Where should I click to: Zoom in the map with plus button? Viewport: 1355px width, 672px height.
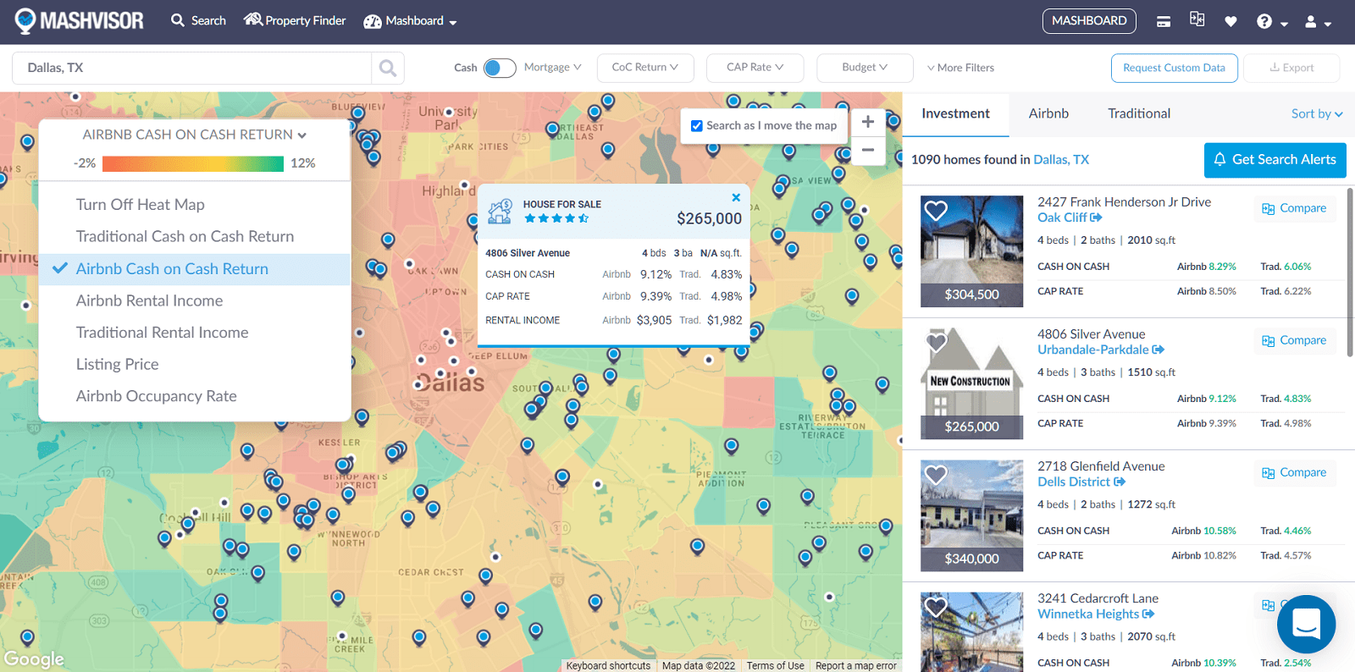[868, 122]
